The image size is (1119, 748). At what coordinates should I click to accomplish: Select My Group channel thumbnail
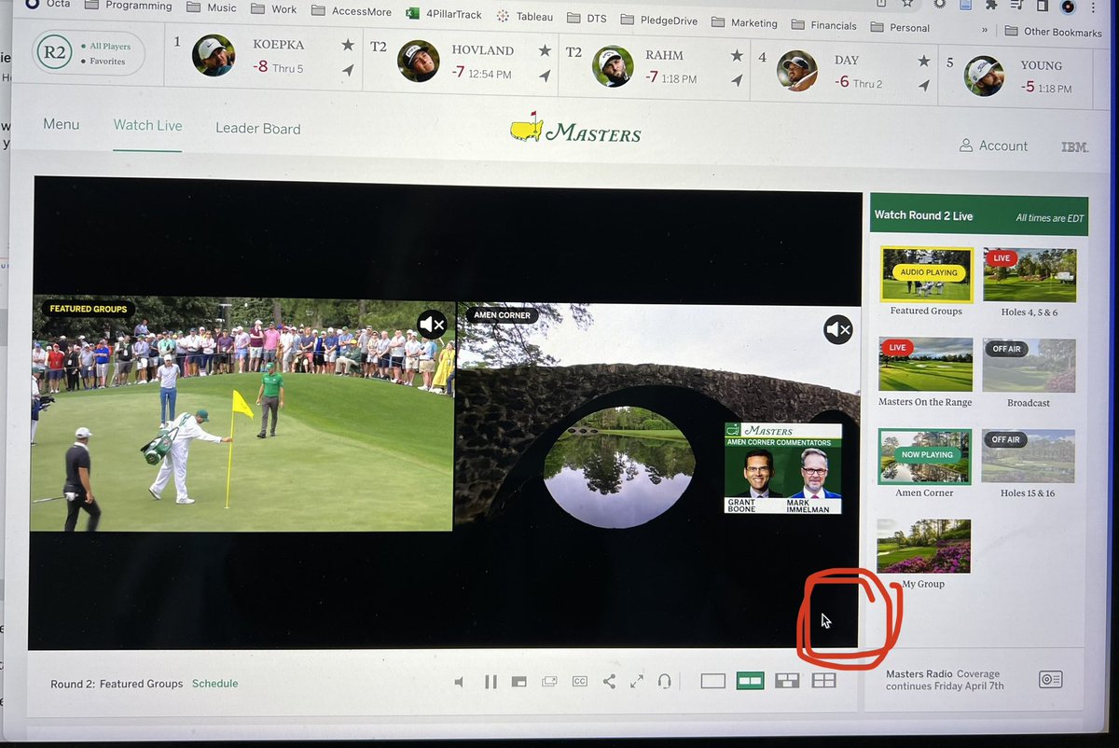(x=923, y=547)
